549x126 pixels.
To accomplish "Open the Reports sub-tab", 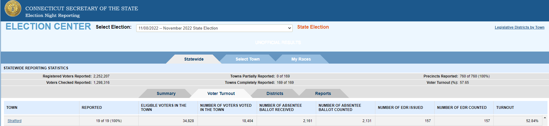I will (323, 93).
